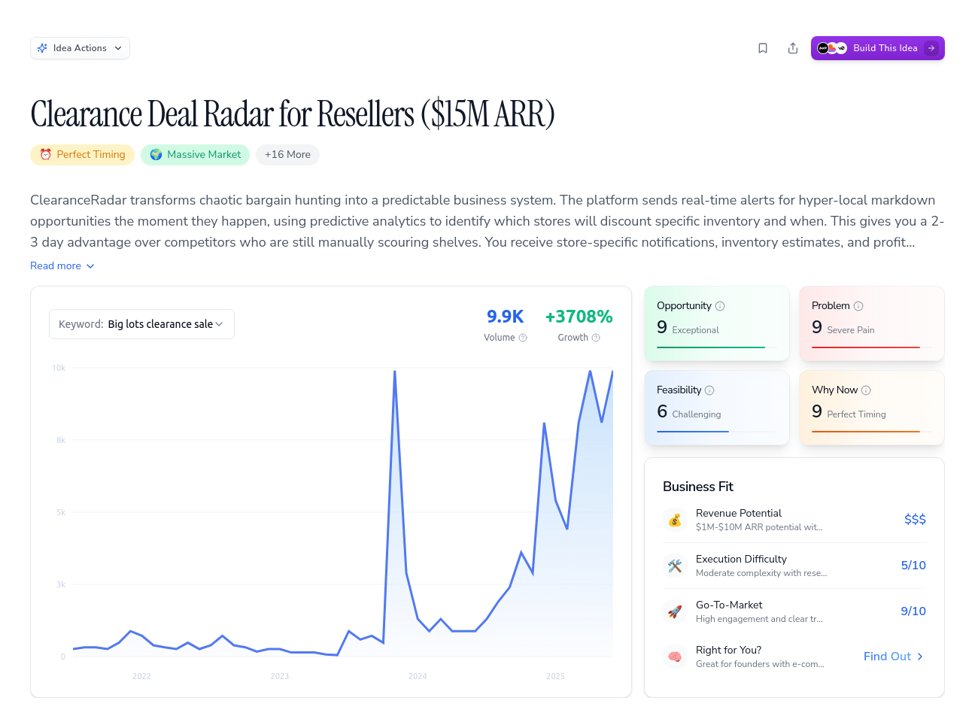Image resolution: width=975 pixels, height=728 pixels.
Task: Click the alarm clock icon in Perfect Timing tag
Action: click(x=46, y=155)
